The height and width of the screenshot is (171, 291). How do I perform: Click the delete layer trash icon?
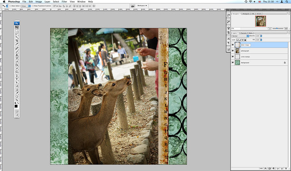[286, 168]
